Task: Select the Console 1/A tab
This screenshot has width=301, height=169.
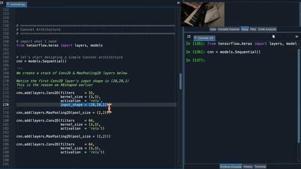Action: coord(204,38)
